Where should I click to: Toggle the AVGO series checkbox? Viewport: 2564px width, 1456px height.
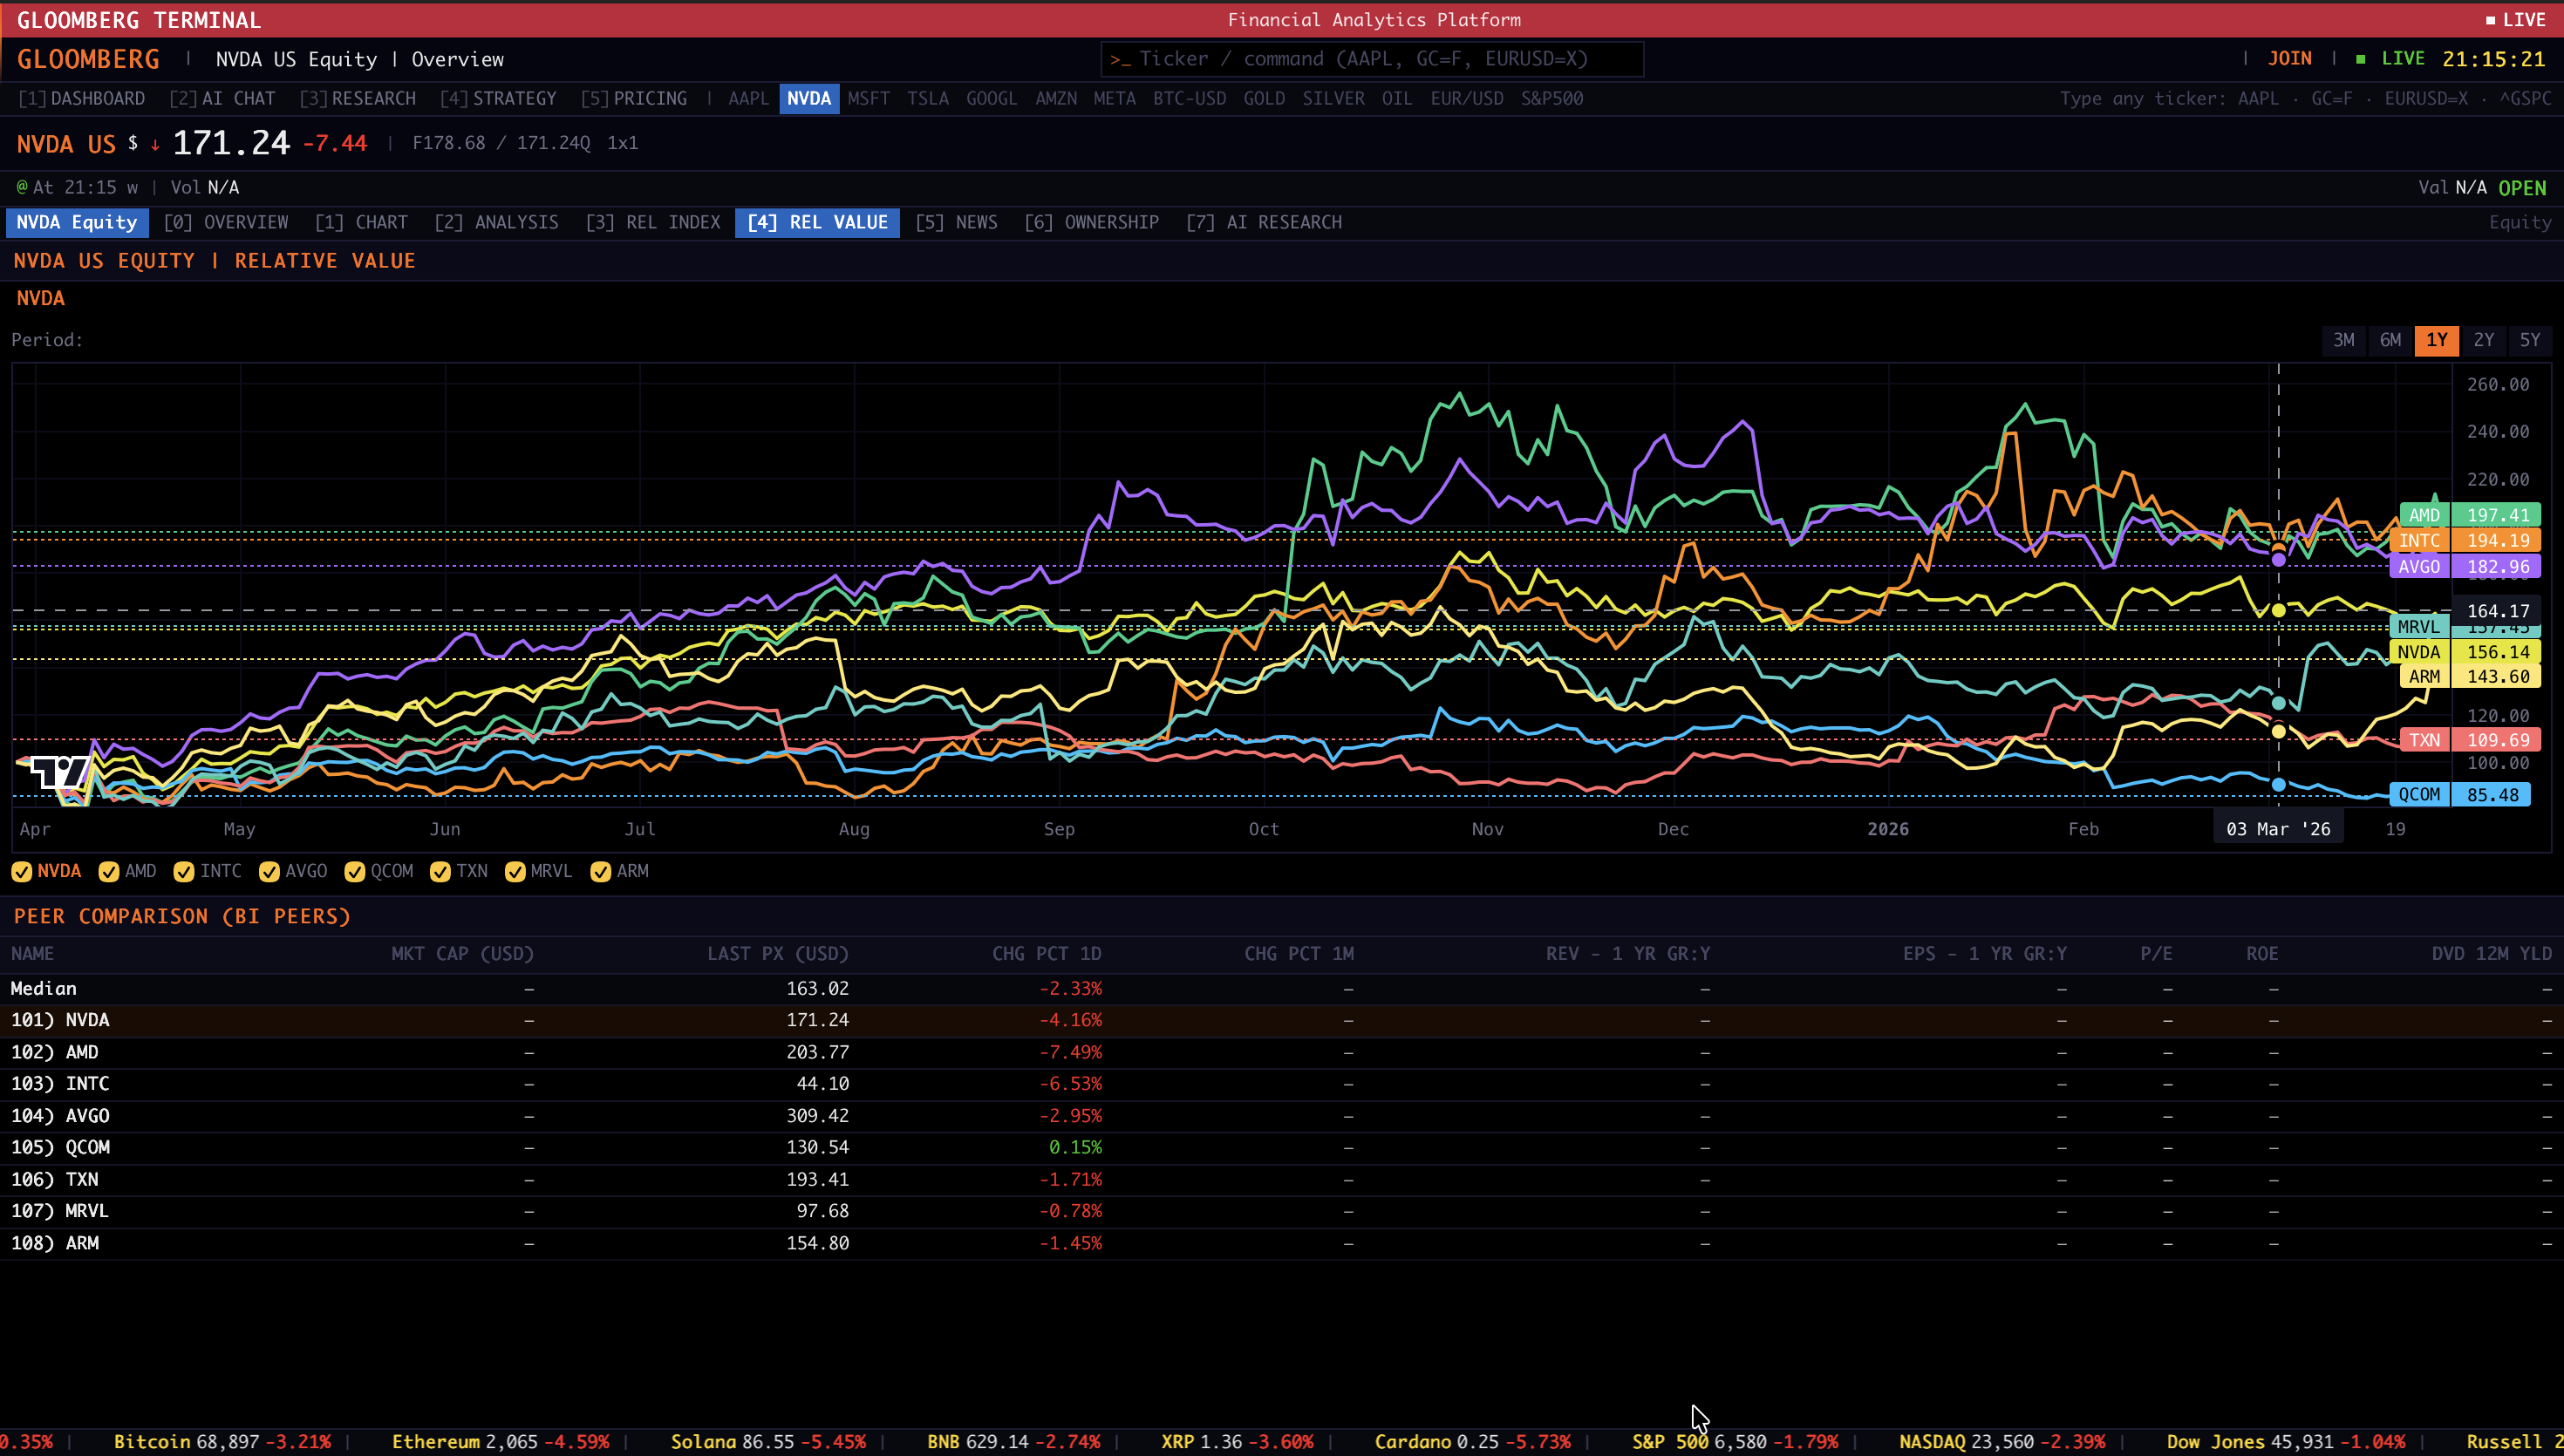pos(269,872)
